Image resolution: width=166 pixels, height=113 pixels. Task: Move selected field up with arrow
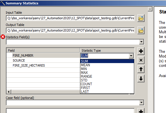(x=141, y=69)
